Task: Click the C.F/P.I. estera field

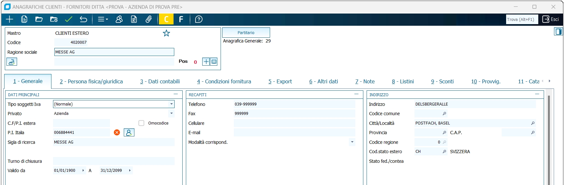Action: point(81,123)
